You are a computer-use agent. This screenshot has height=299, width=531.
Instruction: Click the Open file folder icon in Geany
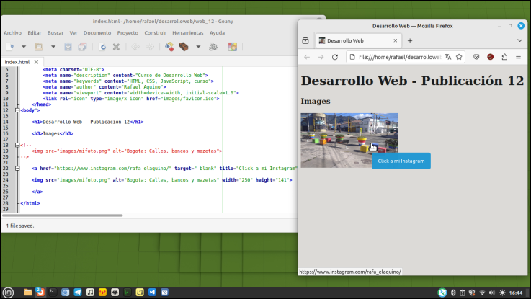[x=39, y=47]
